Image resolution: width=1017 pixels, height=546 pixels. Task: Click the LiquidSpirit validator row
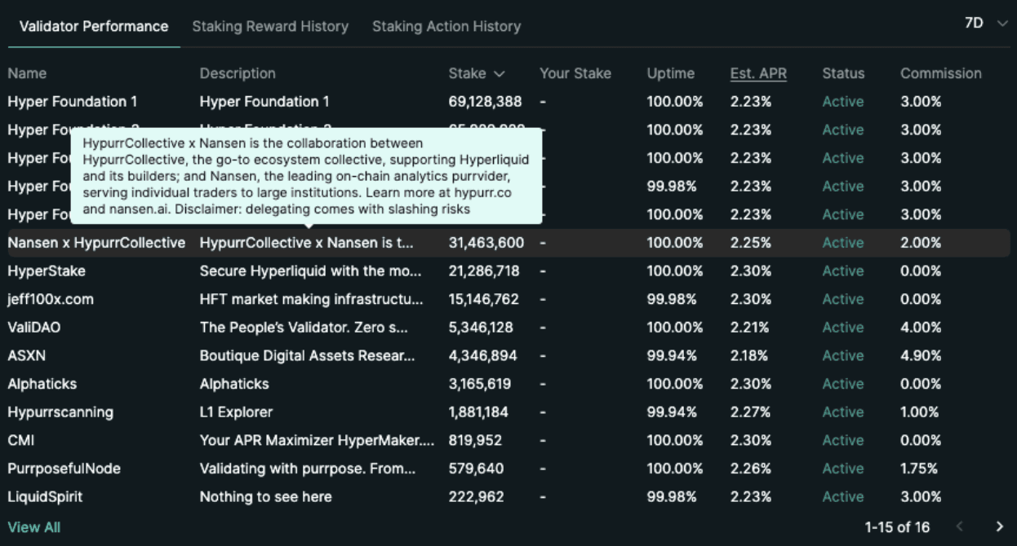coord(45,497)
